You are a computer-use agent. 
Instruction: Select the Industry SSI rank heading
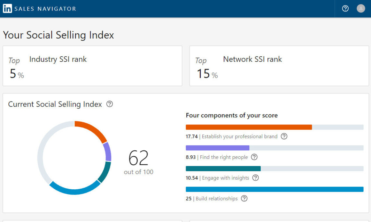coord(58,59)
